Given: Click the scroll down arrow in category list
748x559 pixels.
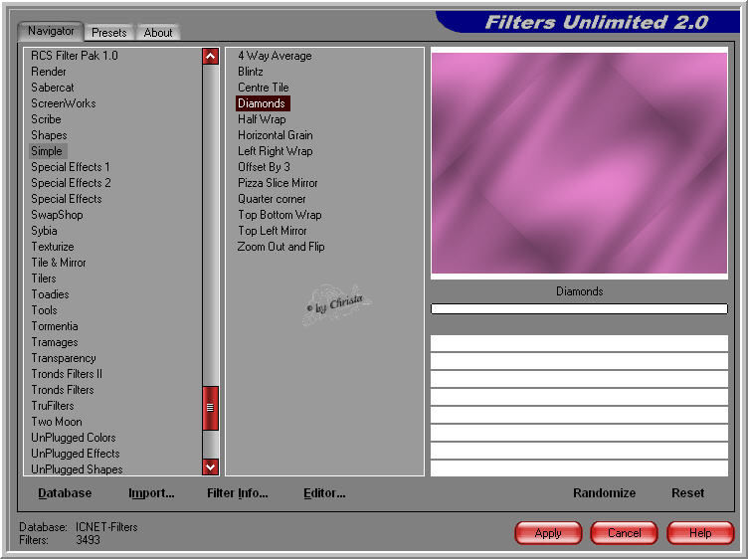Looking at the screenshot, I should pyautogui.click(x=211, y=466).
